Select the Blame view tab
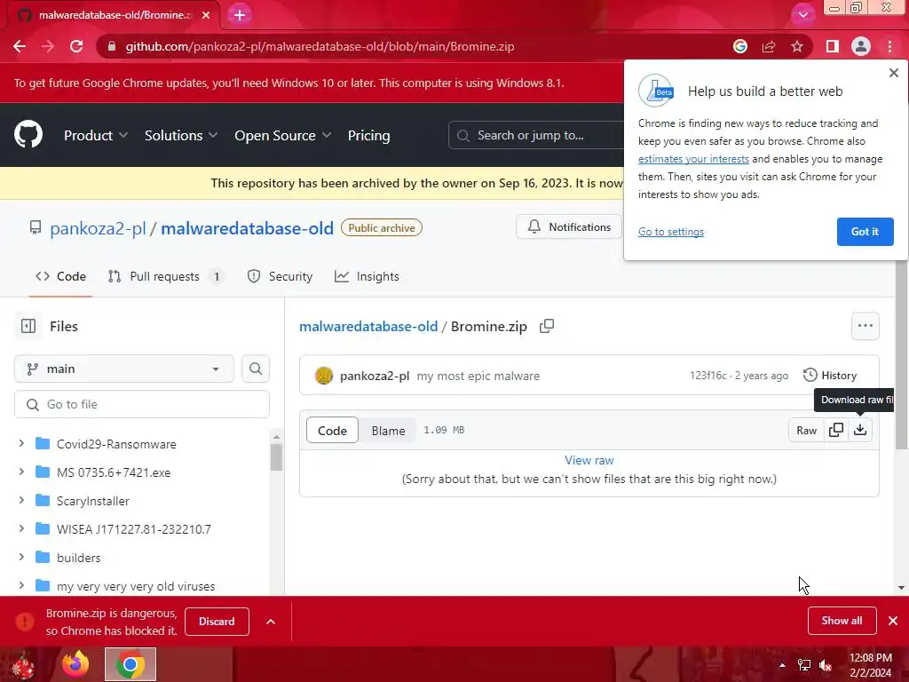Viewport: 909px width, 682px height. [x=388, y=431]
